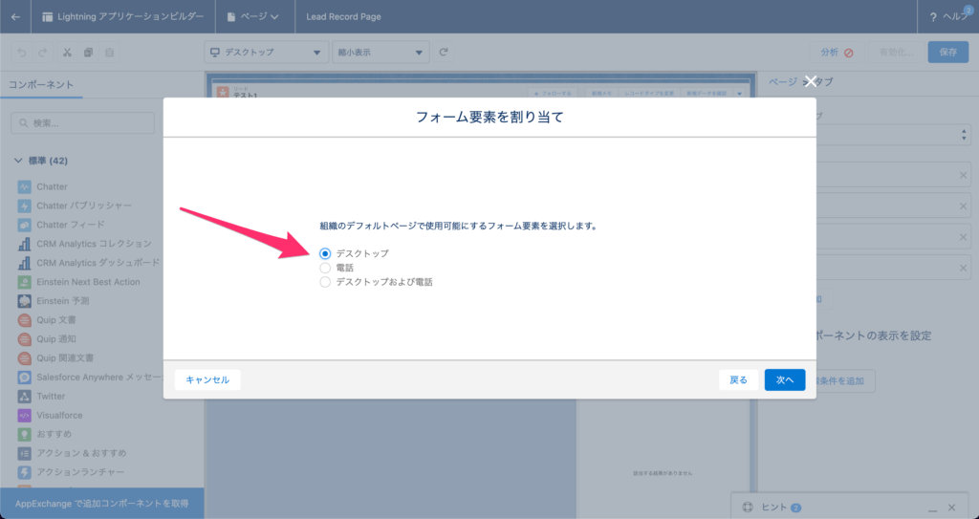
Task: Select the Salesforce Anywhere メッセージ icon
Action: click(24, 378)
